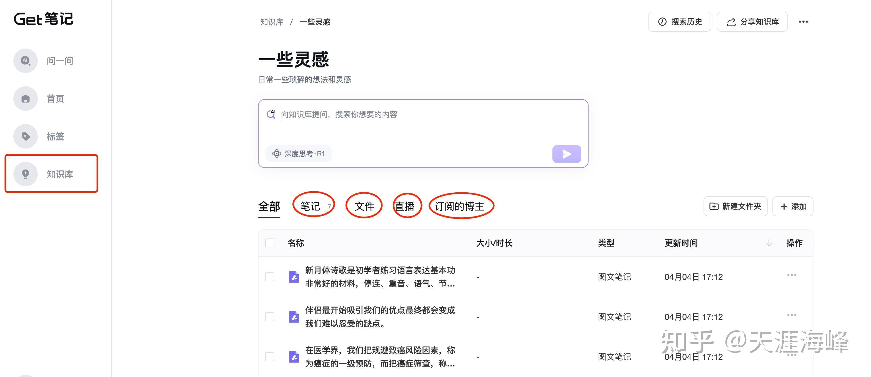Viewport: 871px width, 377px height.
Task: Switch to the 直播 tab
Action: pyautogui.click(x=405, y=206)
